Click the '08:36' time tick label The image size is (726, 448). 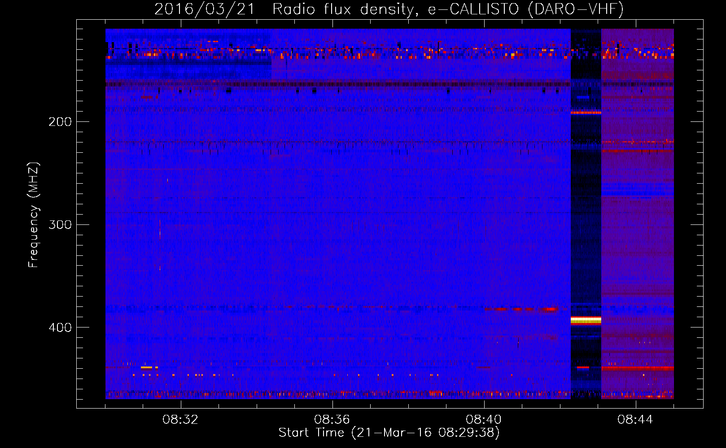(332, 420)
